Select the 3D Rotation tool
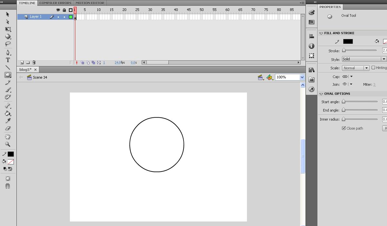This screenshot has height=226, width=387. coord(8,36)
